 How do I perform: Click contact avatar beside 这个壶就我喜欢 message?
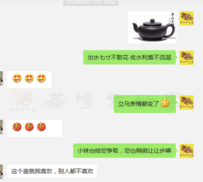click(1, 172)
